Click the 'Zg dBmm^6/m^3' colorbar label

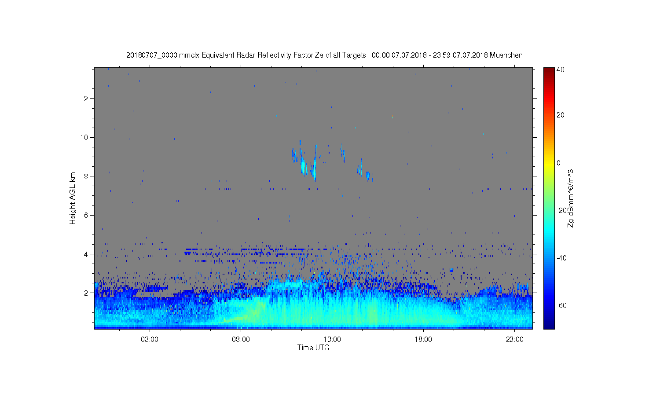click(571, 198)
